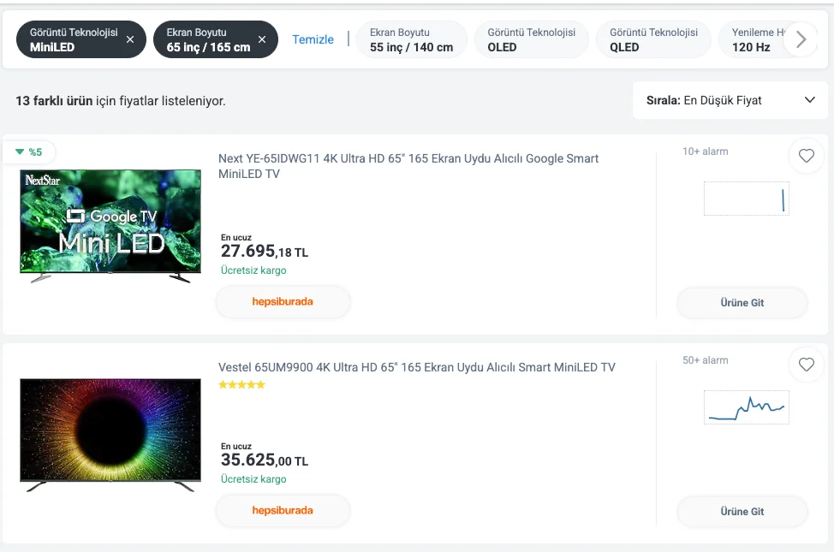Apply 55 inç / 140 cm screen filter
Screen dimensions: 834x552
[411, 39]
